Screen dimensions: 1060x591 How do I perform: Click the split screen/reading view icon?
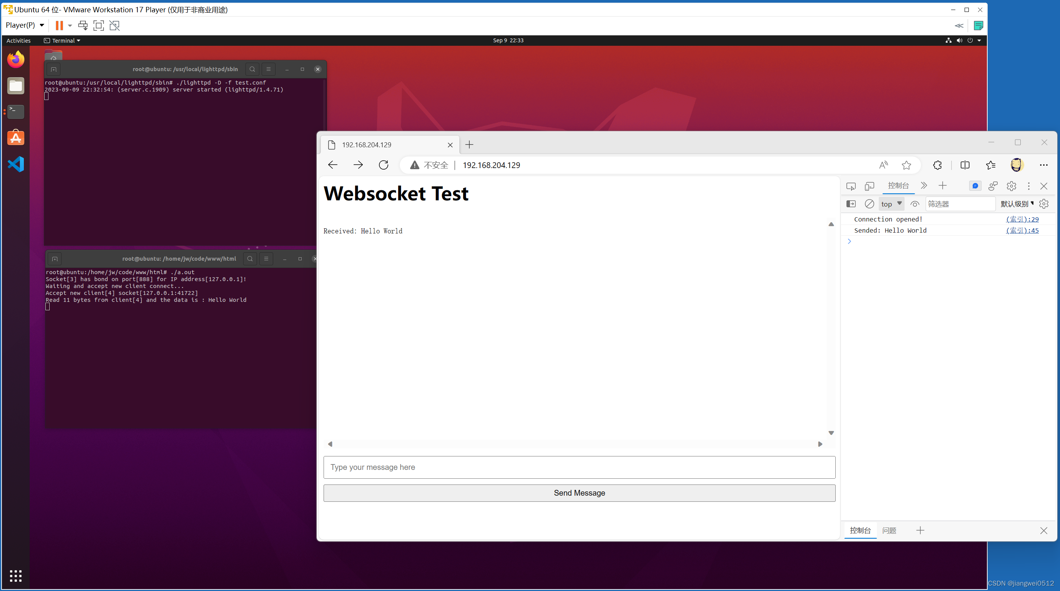[x=965, y=165]
